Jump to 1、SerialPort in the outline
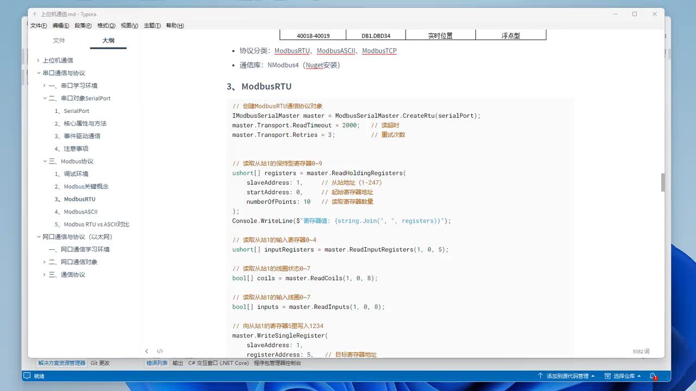The image size is (696, 391). tap(72, 111)
